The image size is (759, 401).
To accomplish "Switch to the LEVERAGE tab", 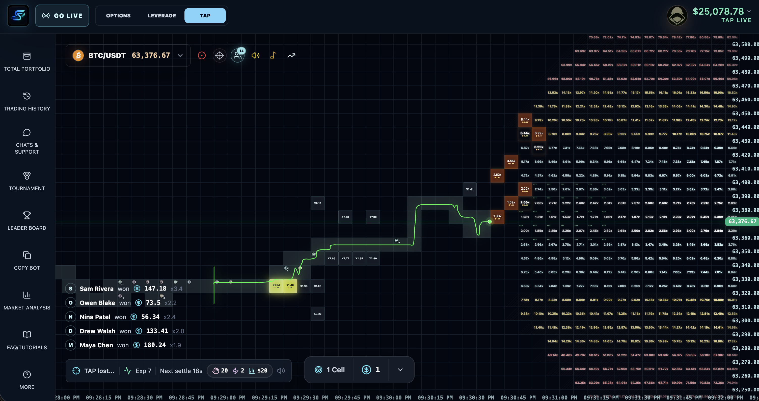I will tap(161, 16).
